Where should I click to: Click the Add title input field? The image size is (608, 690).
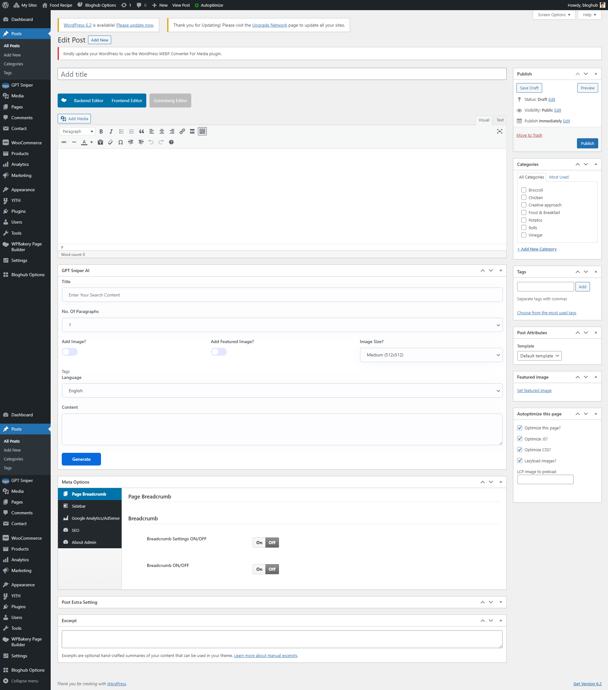tap(282, 74)
